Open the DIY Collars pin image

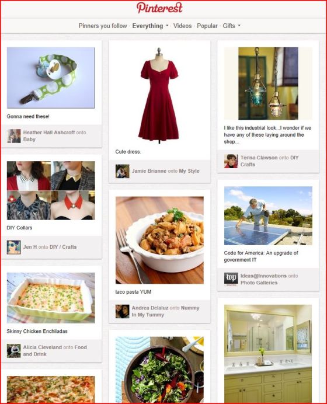coord(51,190)
